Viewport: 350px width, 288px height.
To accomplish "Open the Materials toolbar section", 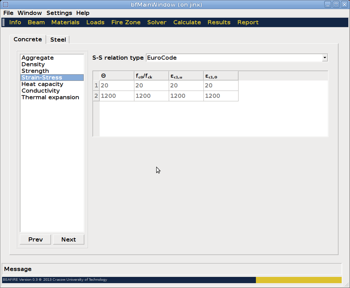I will pos(65,22).
